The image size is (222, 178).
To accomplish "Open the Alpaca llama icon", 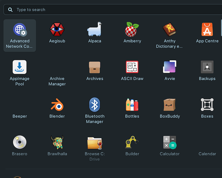I will pyautogui.click(x=95, y=29).
